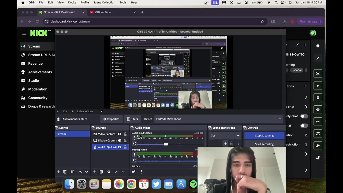The width and height of the screenshot is (343, 193).
Task: Click the lightning bolt icon in Kick's toolbar
Action: tap(318, 86)
